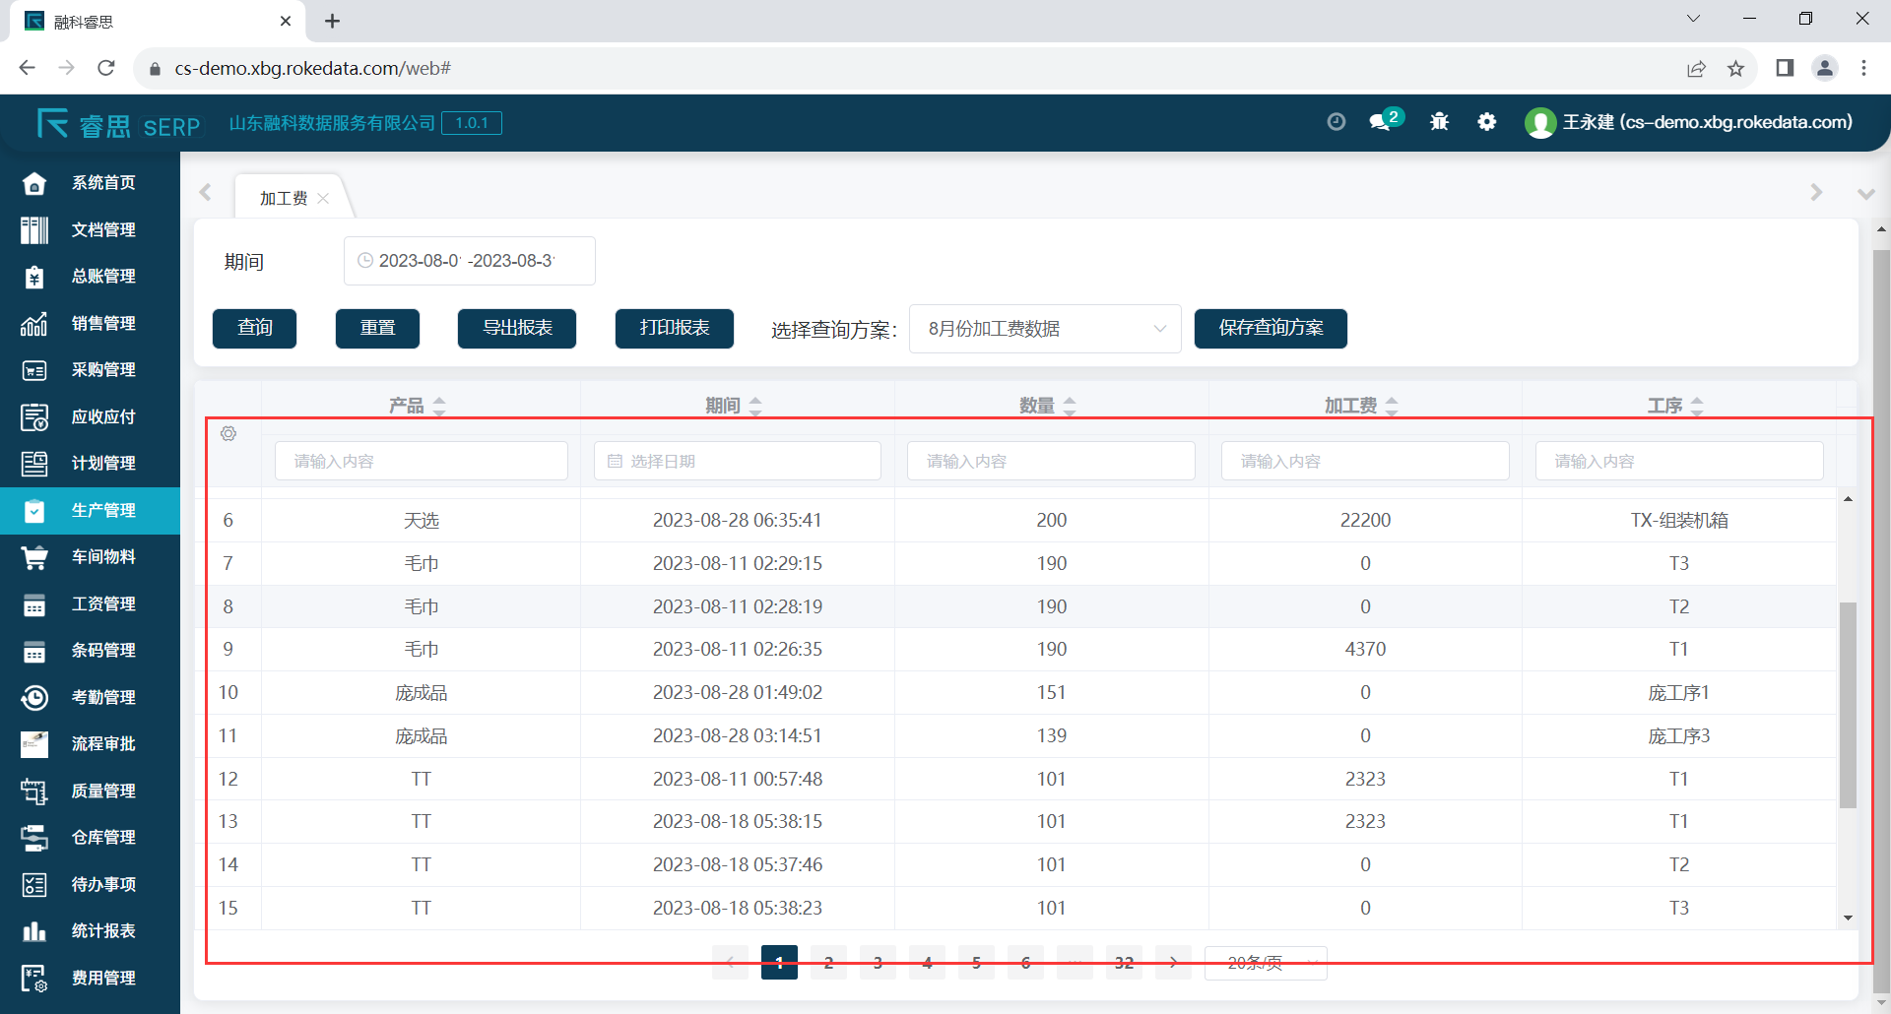Toggle sorting on the 产品 column

pyautogui.click(x=439, y=406)
